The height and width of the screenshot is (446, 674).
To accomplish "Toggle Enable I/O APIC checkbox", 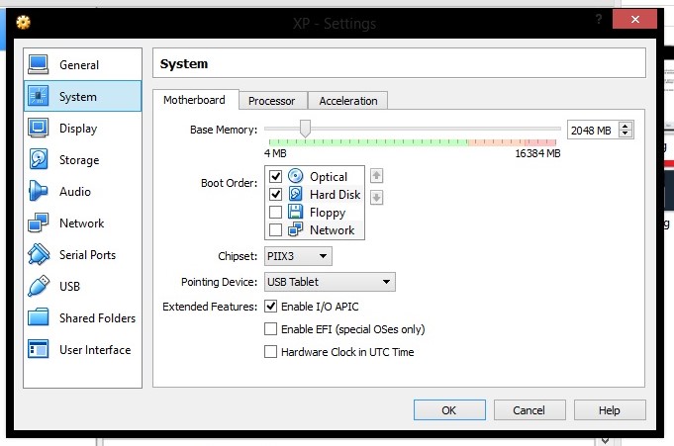I will coord(271,307).
